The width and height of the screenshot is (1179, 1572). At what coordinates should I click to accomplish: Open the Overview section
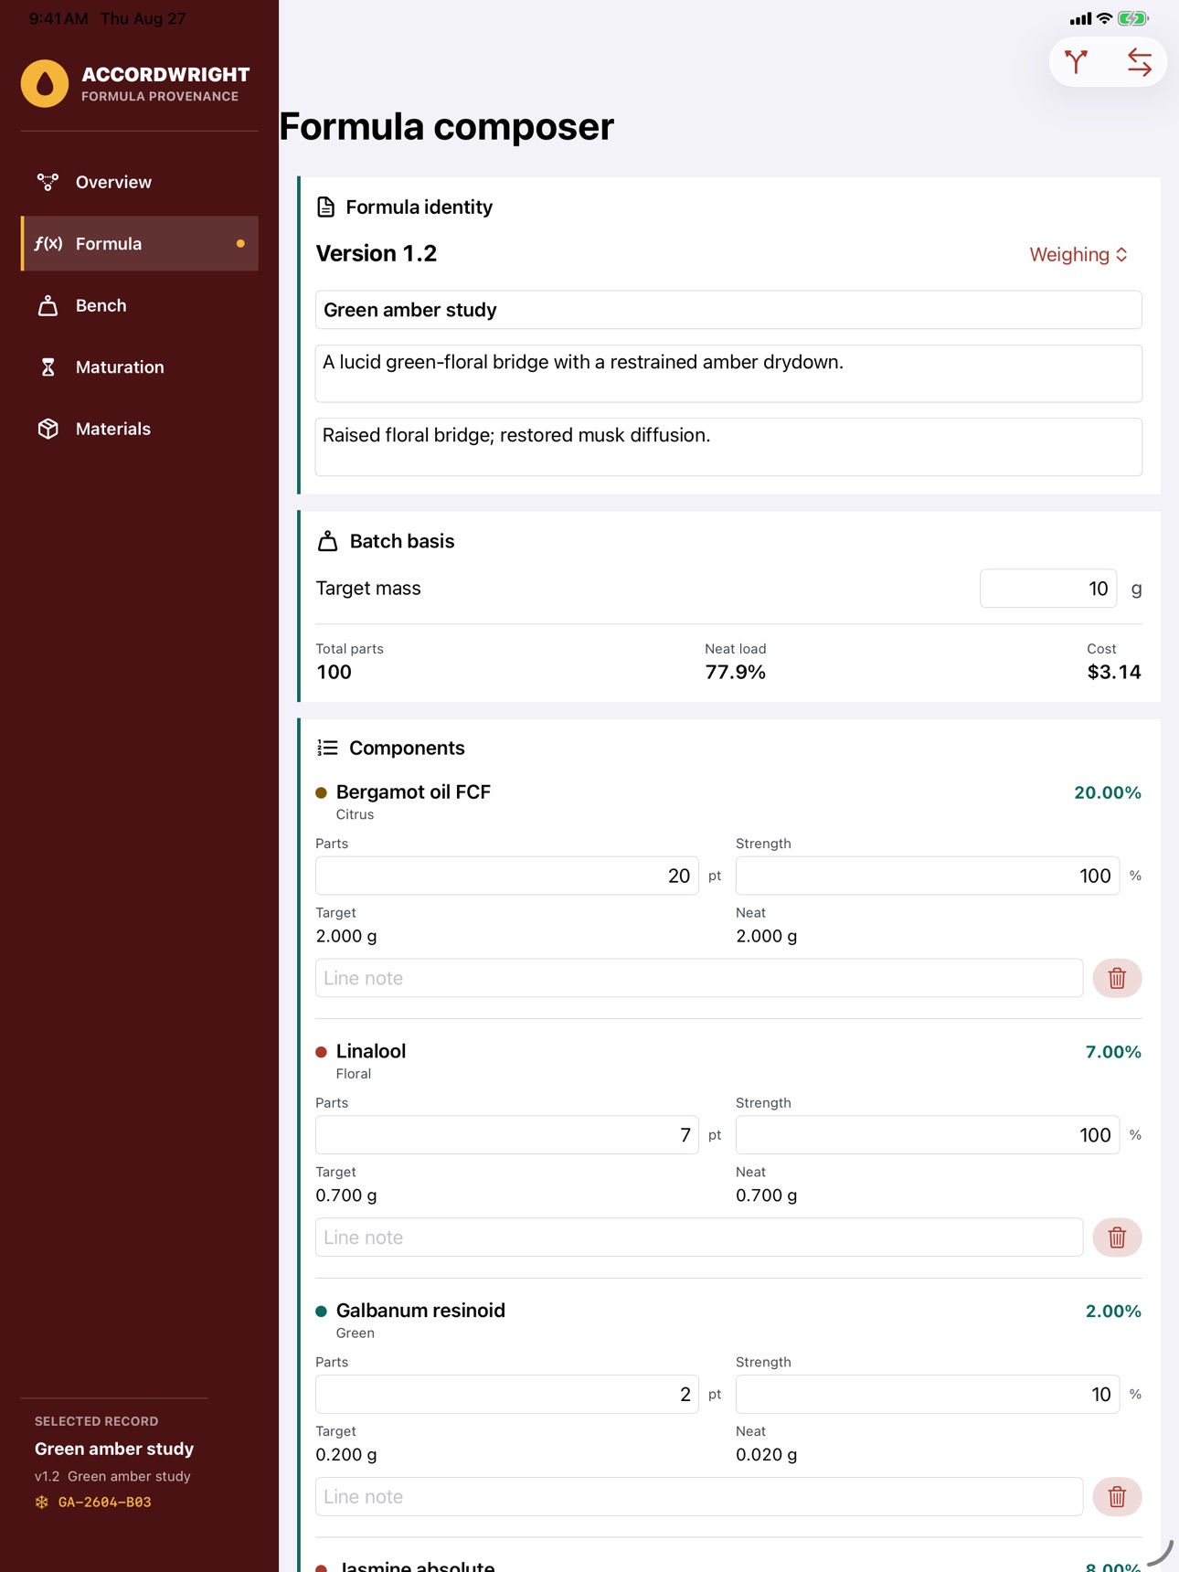[140, 182]
